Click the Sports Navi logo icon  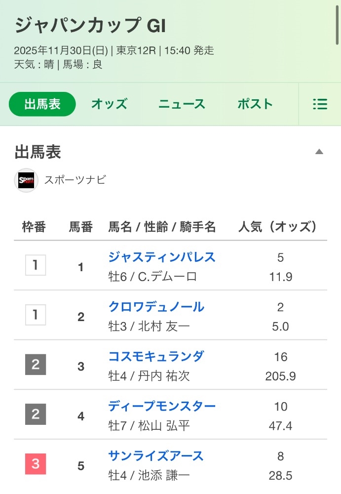(26, 180)
